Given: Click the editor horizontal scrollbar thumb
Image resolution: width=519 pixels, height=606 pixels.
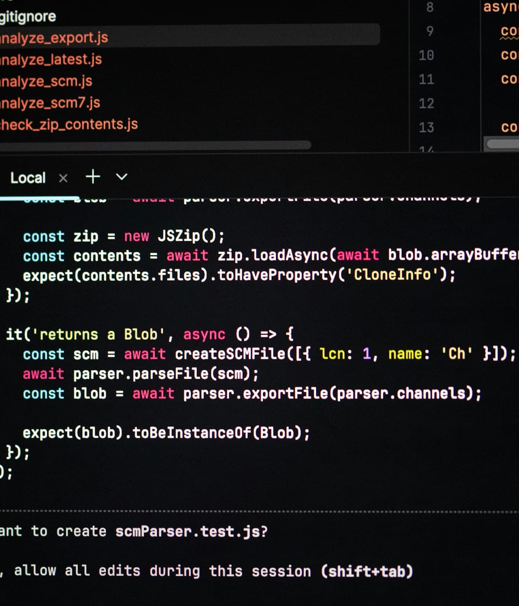Looking at the screenshot, I should [x=502, y=143].
